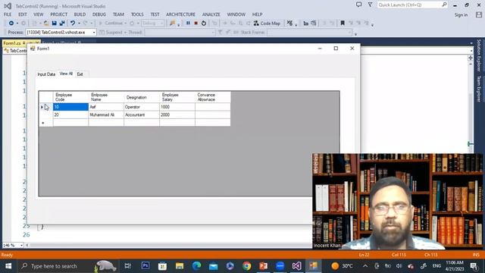485x273 pixels.
Task: Click the feedback speech bubble icon
Action: pyautogui.click(x=358, y=5)
